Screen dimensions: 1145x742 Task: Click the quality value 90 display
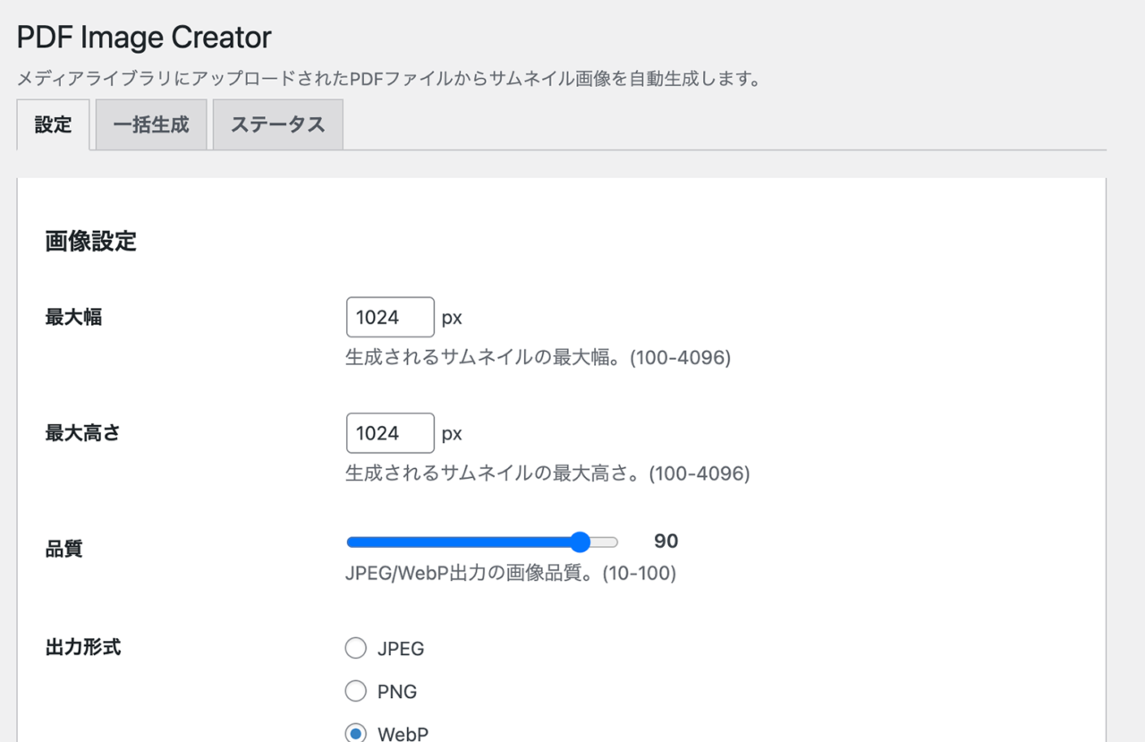[666, 541]
